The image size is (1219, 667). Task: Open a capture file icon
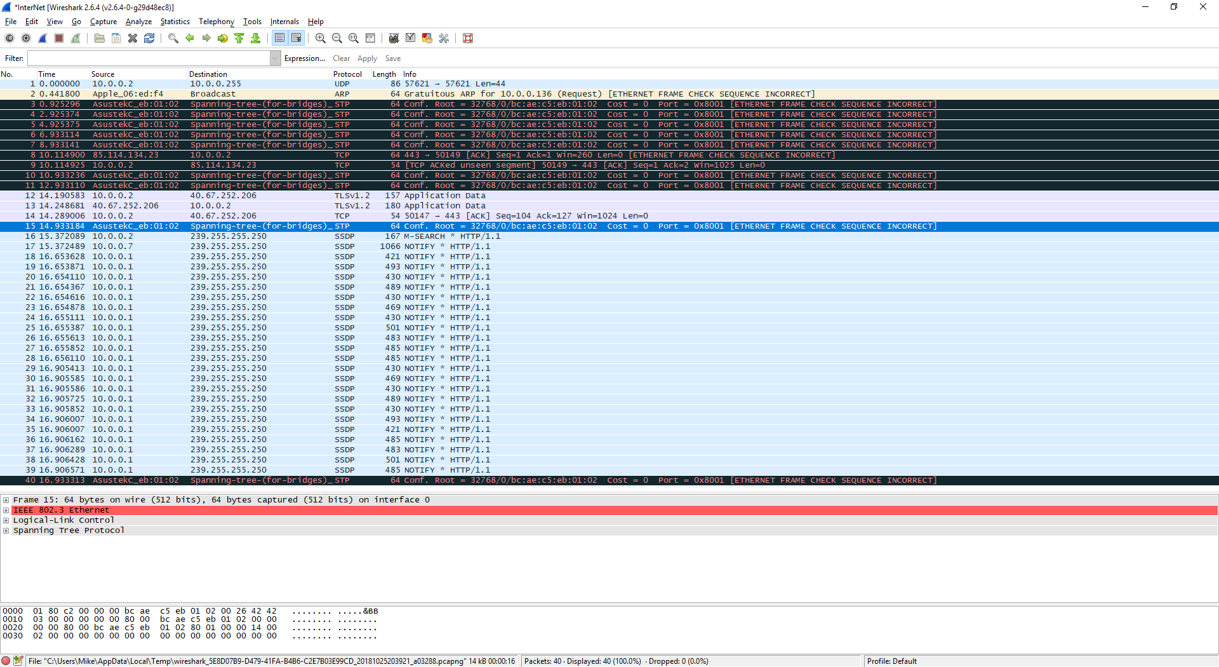coord(100,38)
